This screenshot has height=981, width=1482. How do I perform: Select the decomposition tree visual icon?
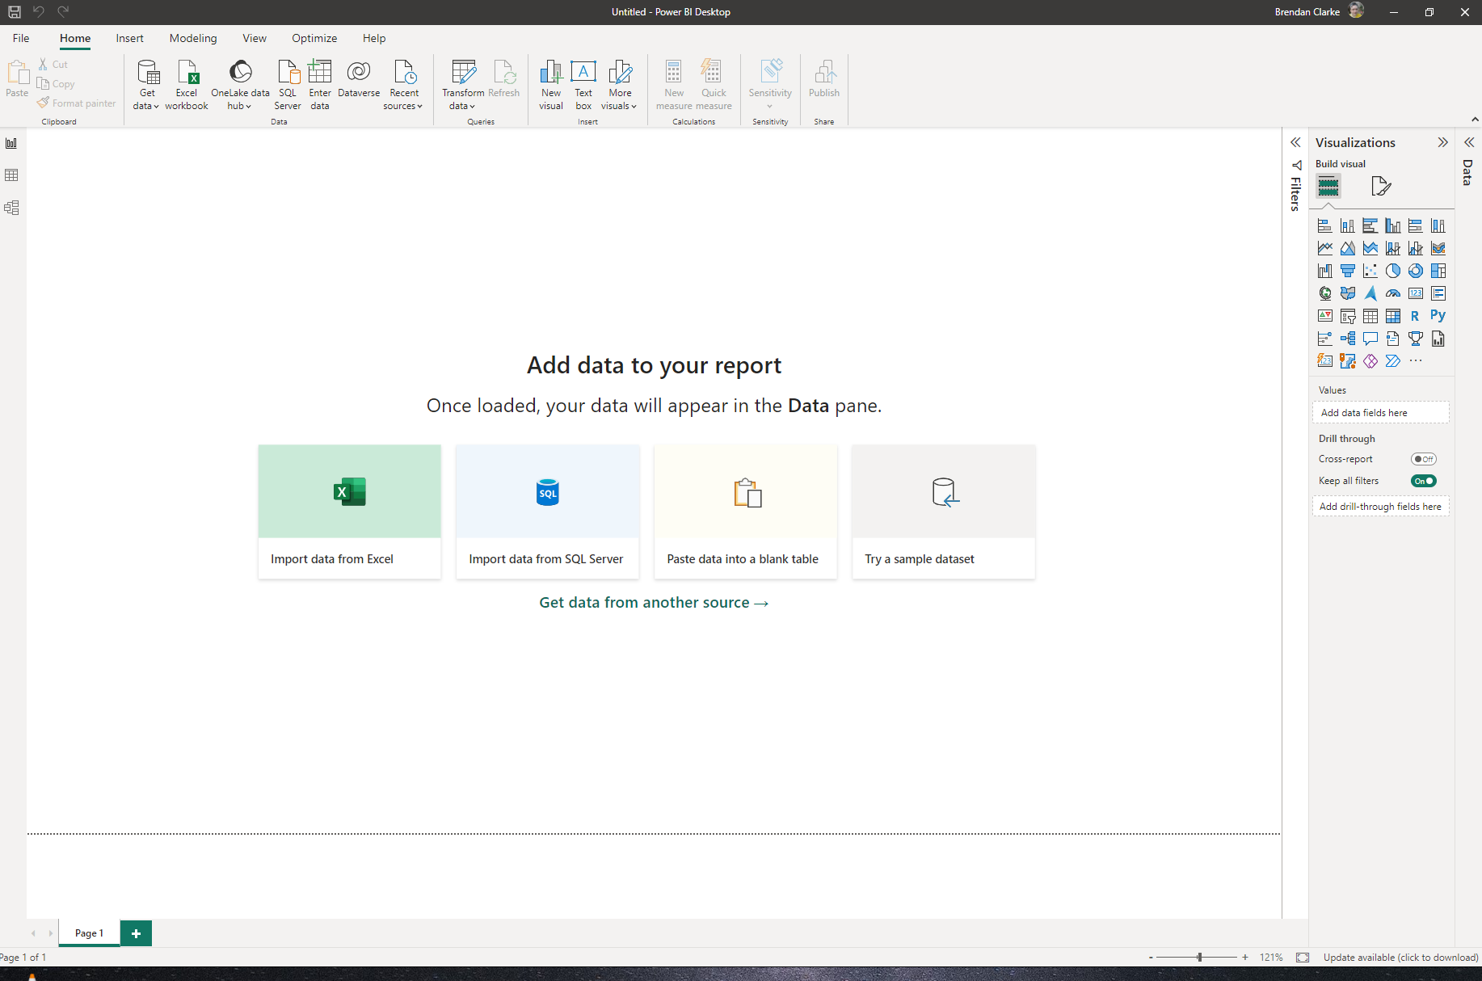pyautogui.click(x=1348, y=339)
